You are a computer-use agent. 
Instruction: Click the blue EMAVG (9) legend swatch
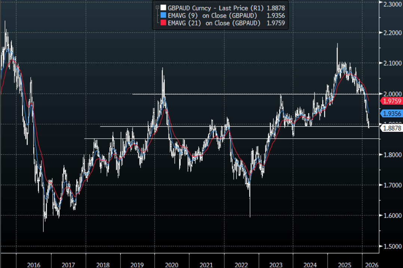coord(163,15)
